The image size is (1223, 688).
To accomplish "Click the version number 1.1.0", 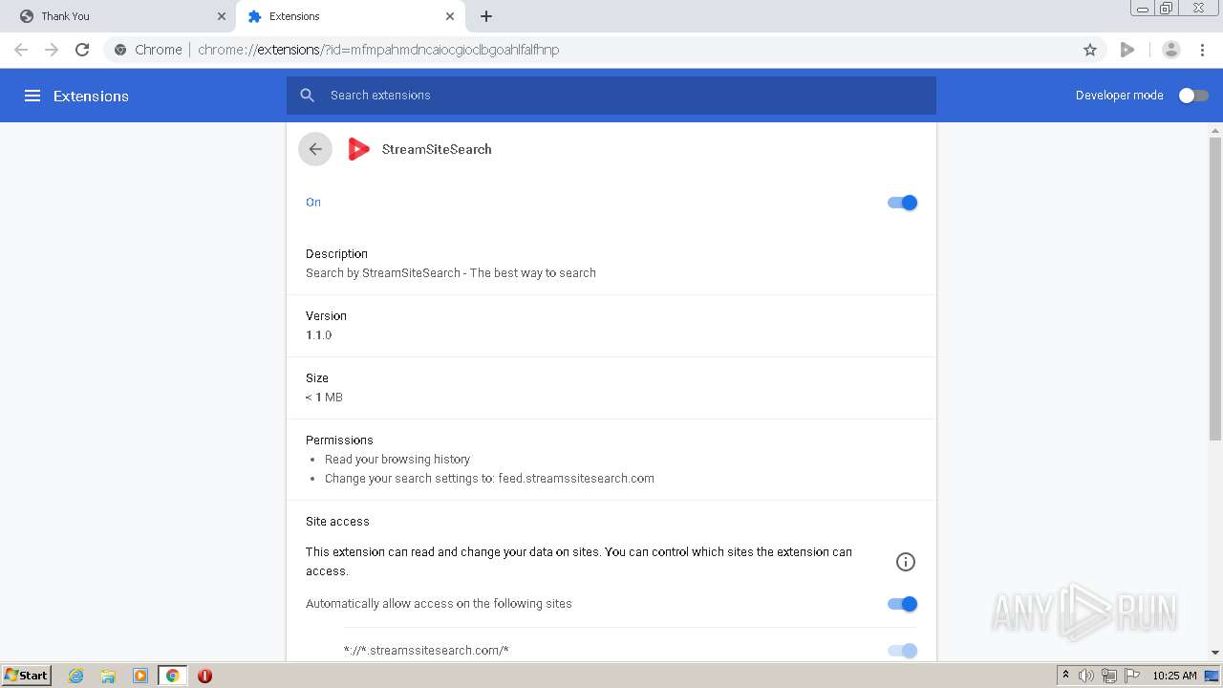I will pyautogui.click(x=319, y=335).
